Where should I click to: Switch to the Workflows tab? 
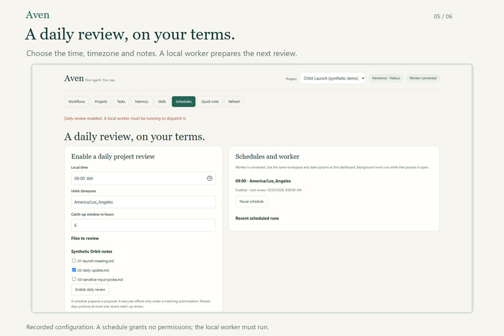(x=76, y=101)
